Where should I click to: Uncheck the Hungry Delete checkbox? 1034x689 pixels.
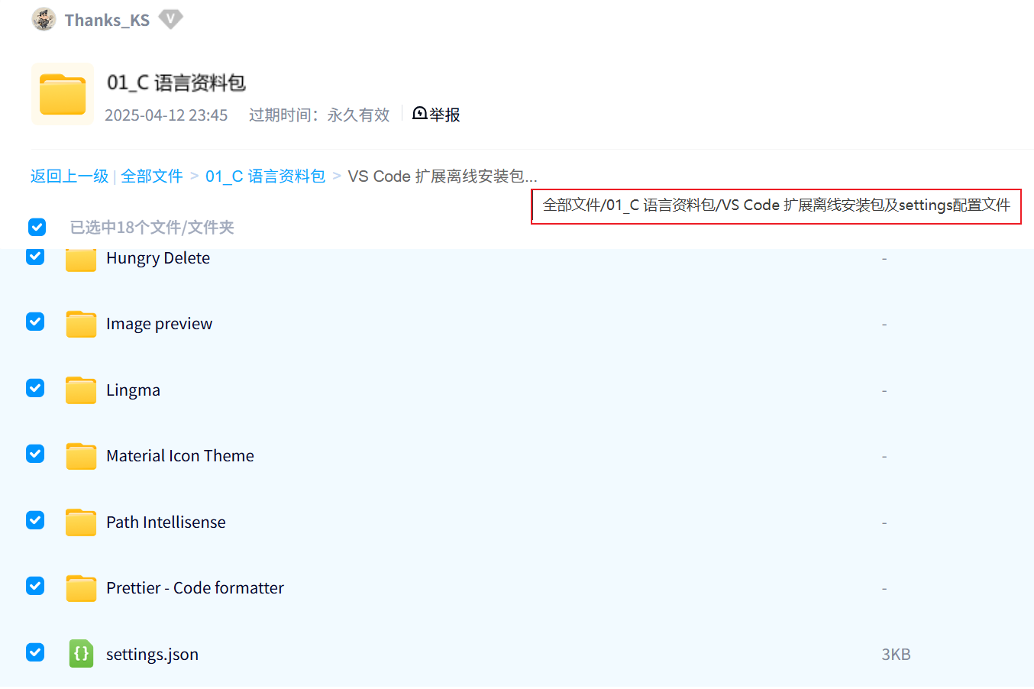35,257
